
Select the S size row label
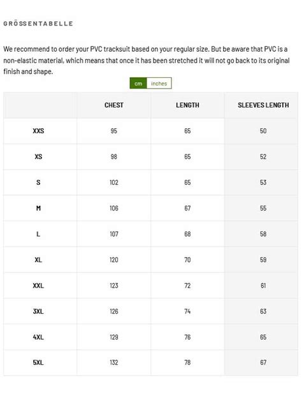tap(38, 182)
